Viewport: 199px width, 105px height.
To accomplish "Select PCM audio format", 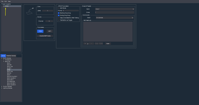I will point(40,31).
